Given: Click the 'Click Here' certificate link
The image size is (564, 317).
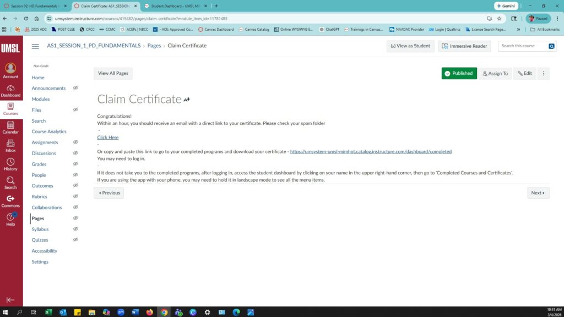Looking at the screenshot, I should 108,137.
